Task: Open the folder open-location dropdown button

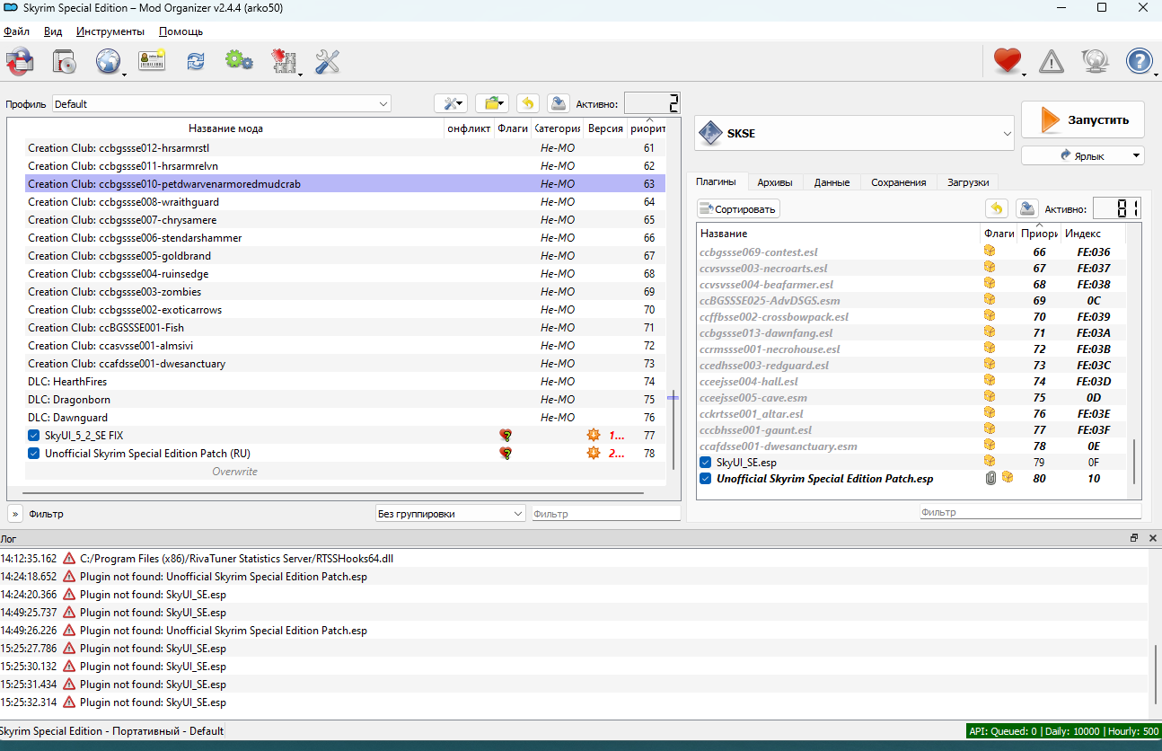Action: tap(492, 103)
